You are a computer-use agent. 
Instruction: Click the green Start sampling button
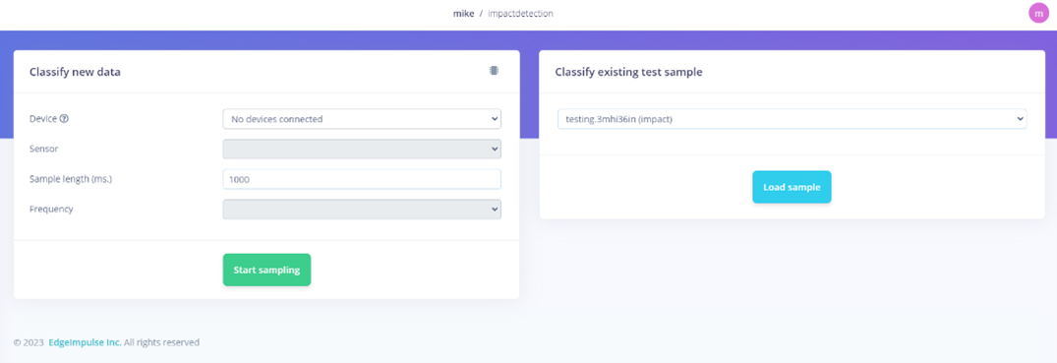pyautogui.click(x=266, y=270)
